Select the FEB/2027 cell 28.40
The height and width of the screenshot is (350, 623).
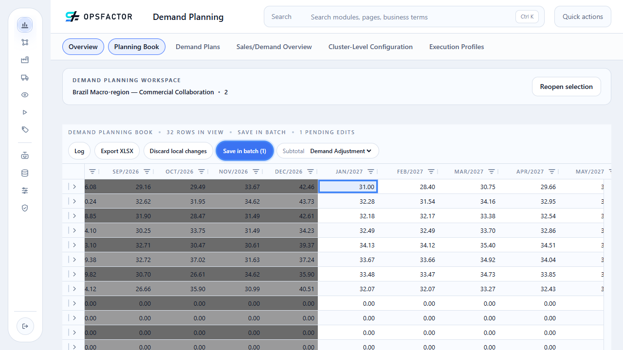click(x=408, y=187)
